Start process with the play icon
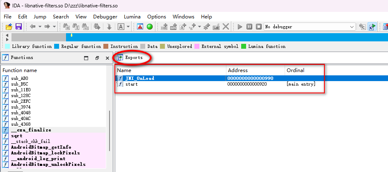388x172 pixels. point(240,27)
